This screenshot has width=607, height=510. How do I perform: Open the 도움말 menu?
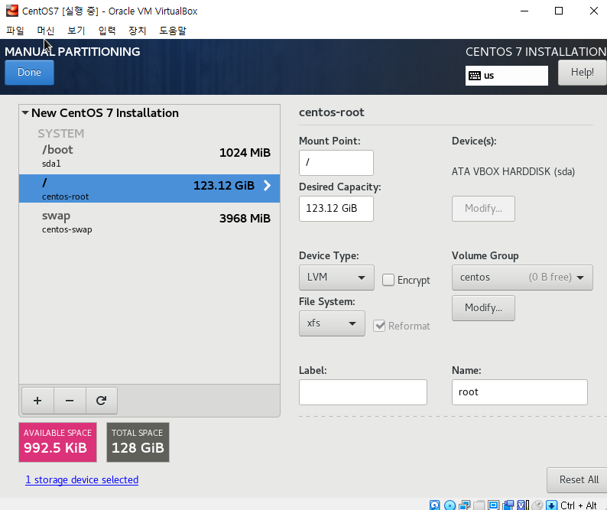coord(173,31)
